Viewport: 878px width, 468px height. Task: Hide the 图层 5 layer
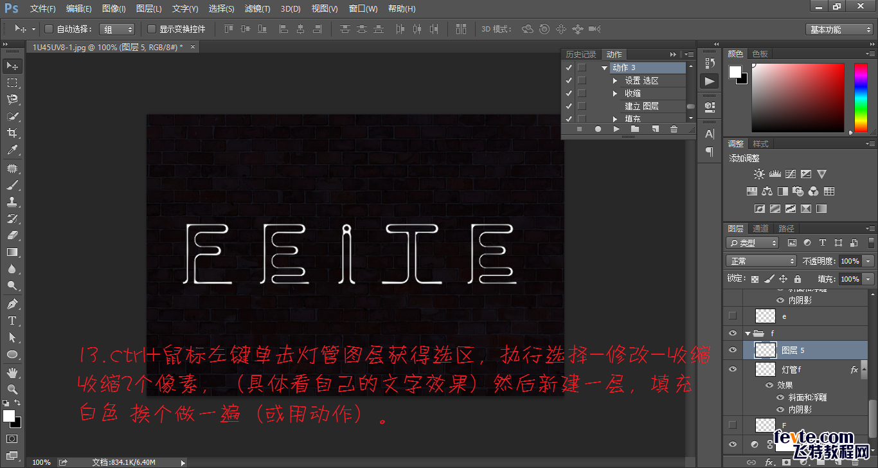coord(733,350)
